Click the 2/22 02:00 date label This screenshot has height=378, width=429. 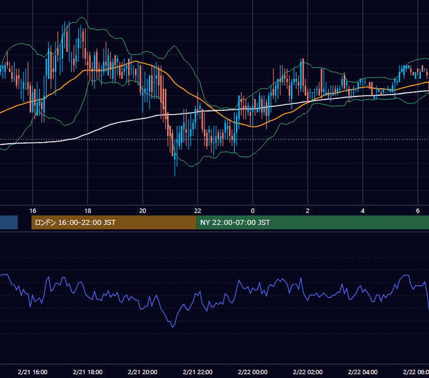point(307,372)
